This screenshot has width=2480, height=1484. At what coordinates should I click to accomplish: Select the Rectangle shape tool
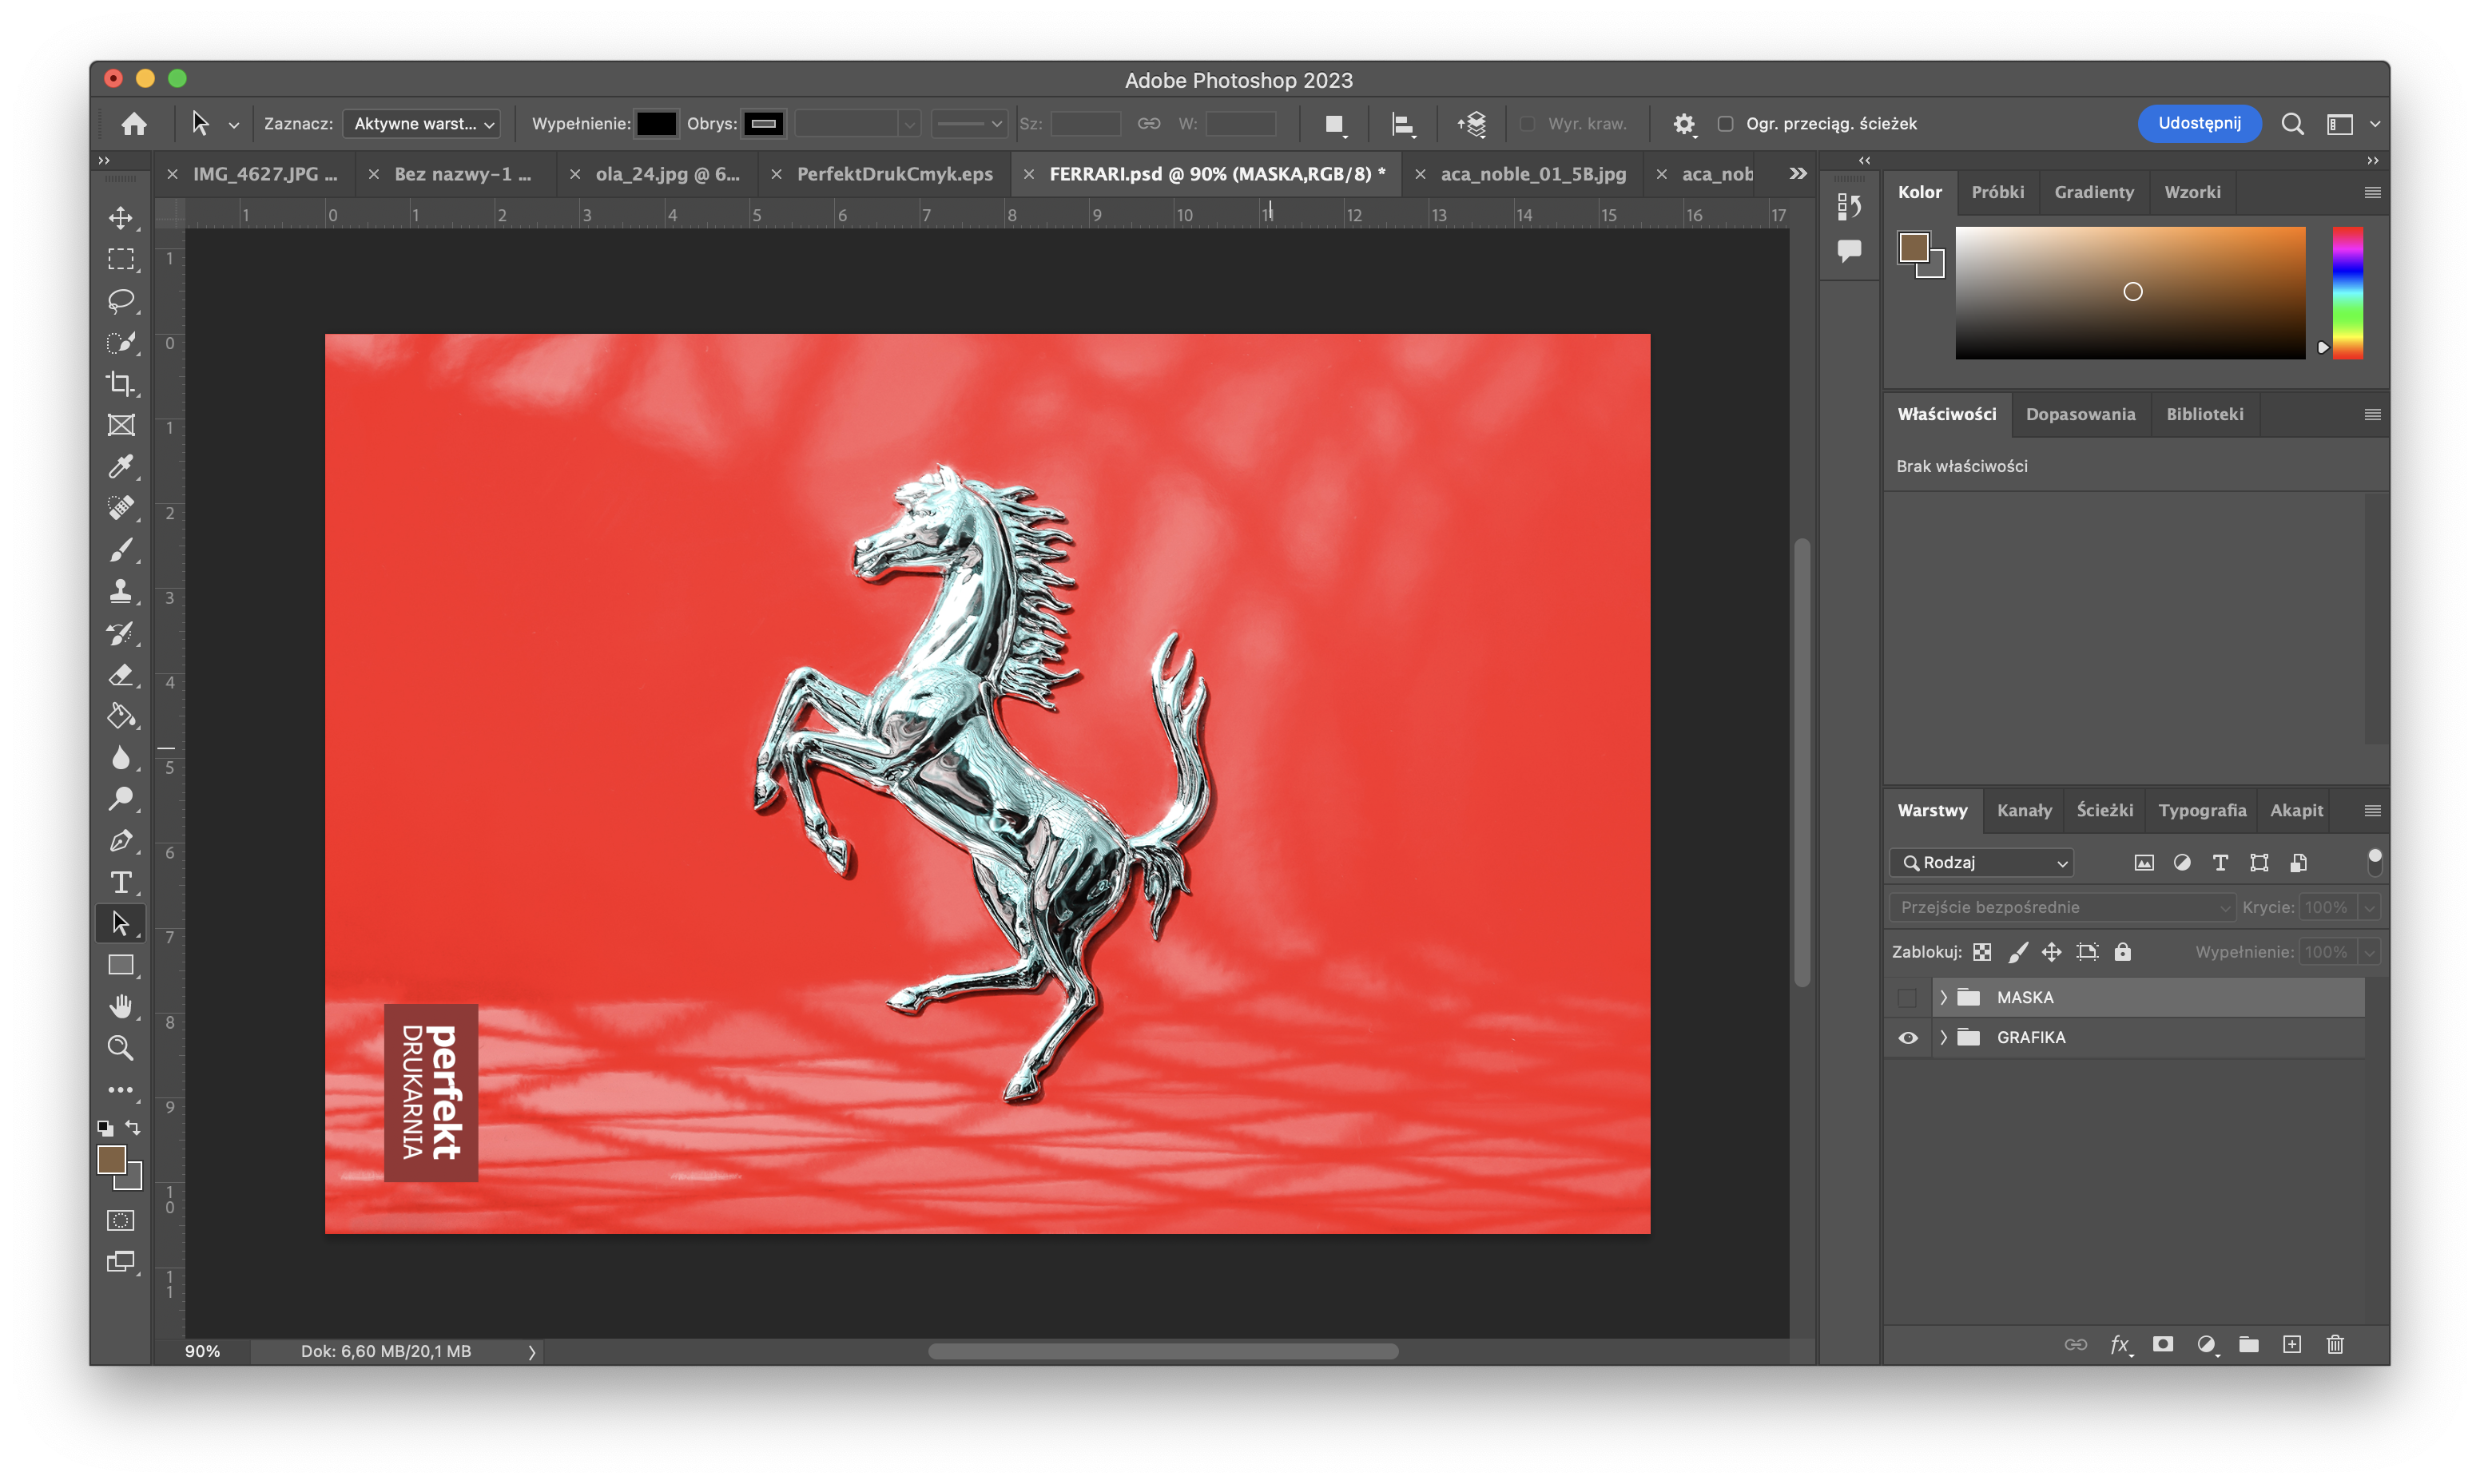click(x=121, y=965)
